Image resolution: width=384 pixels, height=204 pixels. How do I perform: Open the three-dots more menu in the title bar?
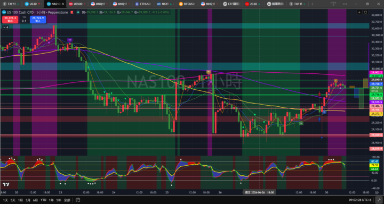[x=345, y=4]
